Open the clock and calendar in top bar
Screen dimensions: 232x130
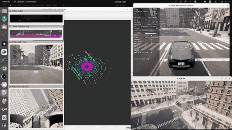pyautogui.click(x=120, y=2)
